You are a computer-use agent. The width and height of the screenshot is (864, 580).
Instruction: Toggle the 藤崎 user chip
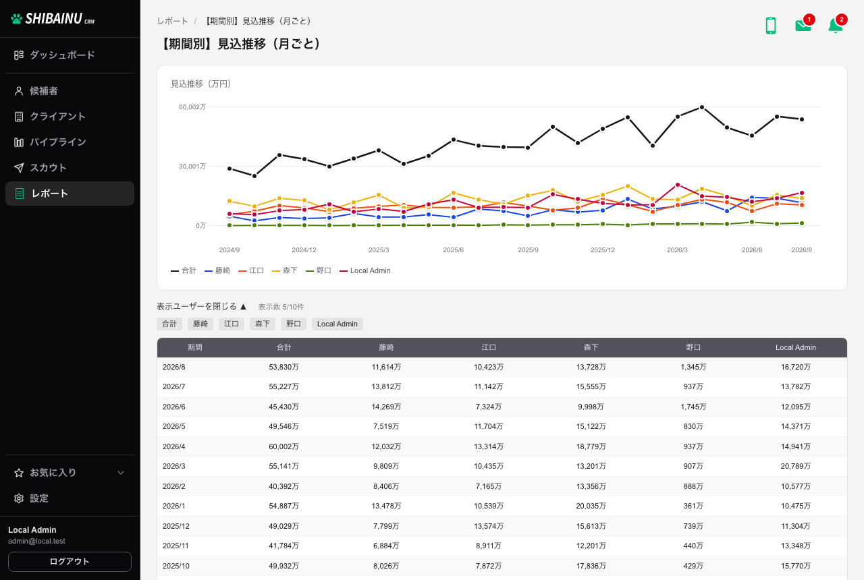point(200,324)
